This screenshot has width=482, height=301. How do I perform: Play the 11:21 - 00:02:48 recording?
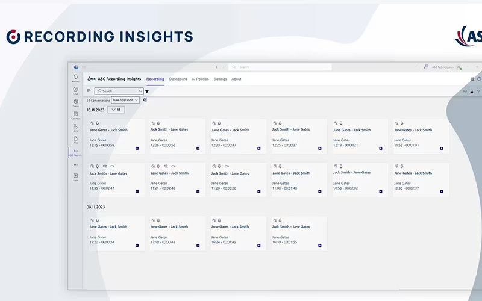(x=198, y=191)
